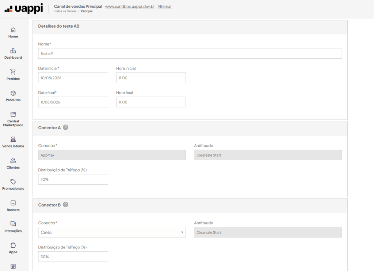
Task: Open Clientes people icon
Action: coord(13,160)
